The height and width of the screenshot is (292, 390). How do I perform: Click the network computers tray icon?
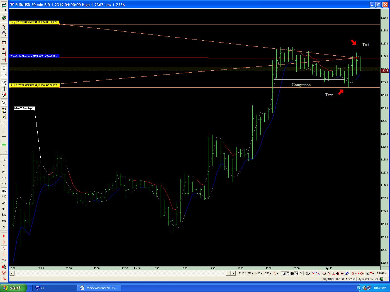click(369, 288)
